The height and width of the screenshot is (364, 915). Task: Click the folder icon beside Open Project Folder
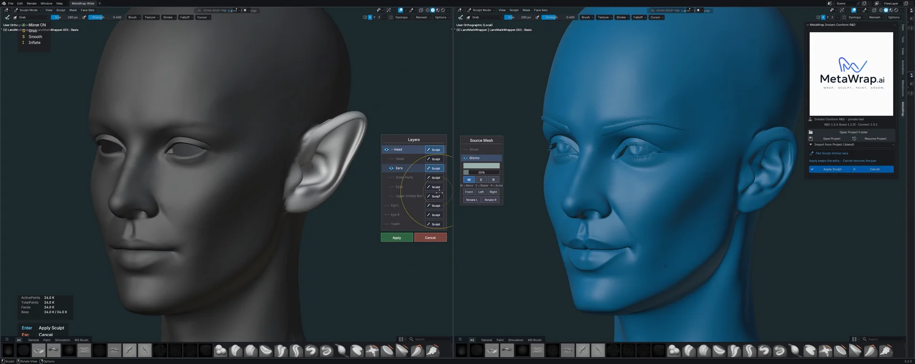(811, 132)
